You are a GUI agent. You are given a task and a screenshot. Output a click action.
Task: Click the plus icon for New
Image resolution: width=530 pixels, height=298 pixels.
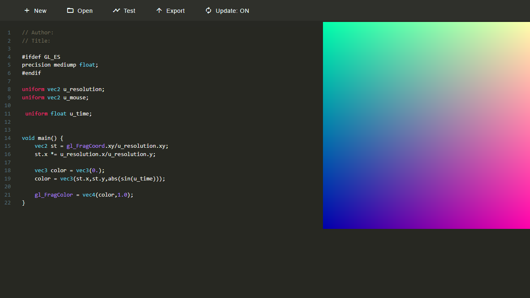tap(27, 10)
